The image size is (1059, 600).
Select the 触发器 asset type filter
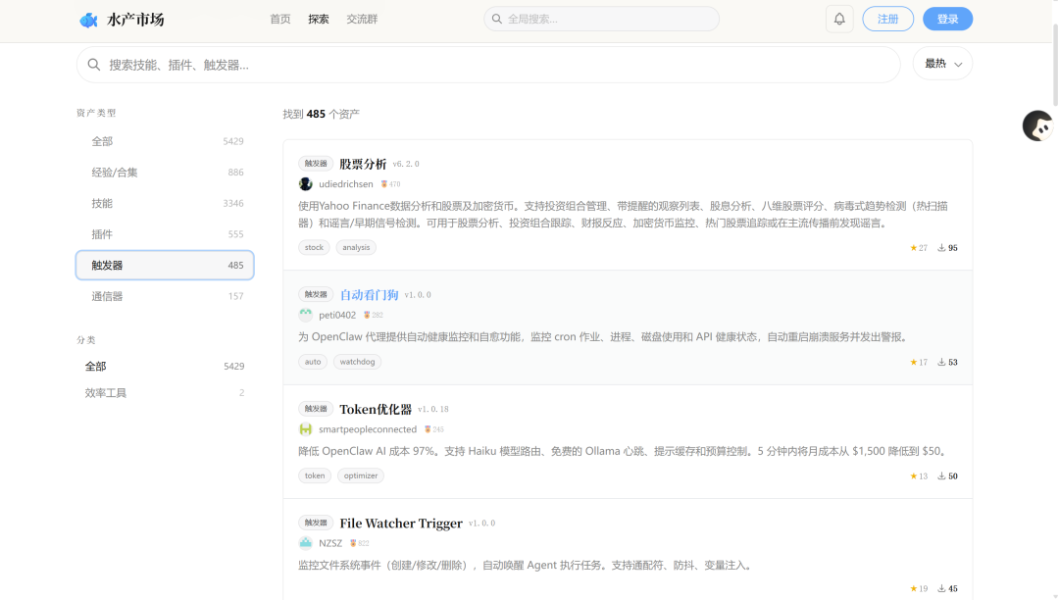pos(165,266)
